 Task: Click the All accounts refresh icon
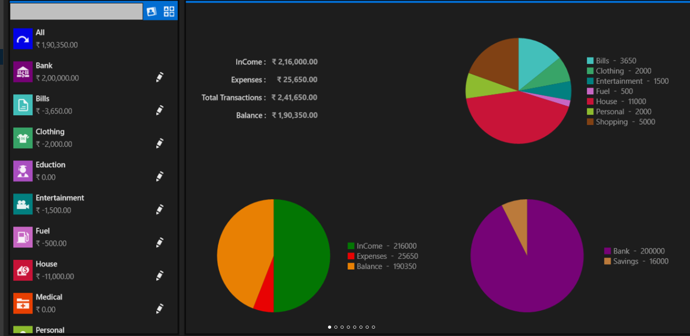click(23, 39)
